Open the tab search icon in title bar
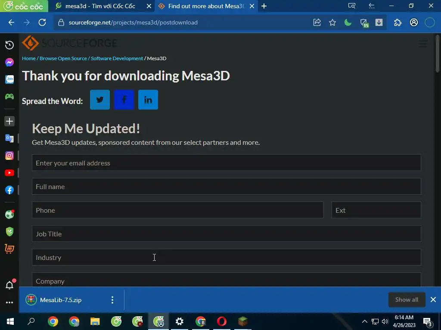Image resolution: width=441 pixels, height=330 pixels. coord(352,6)
